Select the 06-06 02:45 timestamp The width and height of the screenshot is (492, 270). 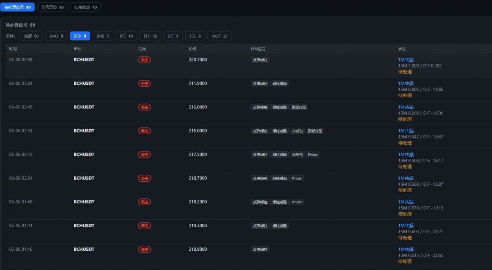point(20,107)
